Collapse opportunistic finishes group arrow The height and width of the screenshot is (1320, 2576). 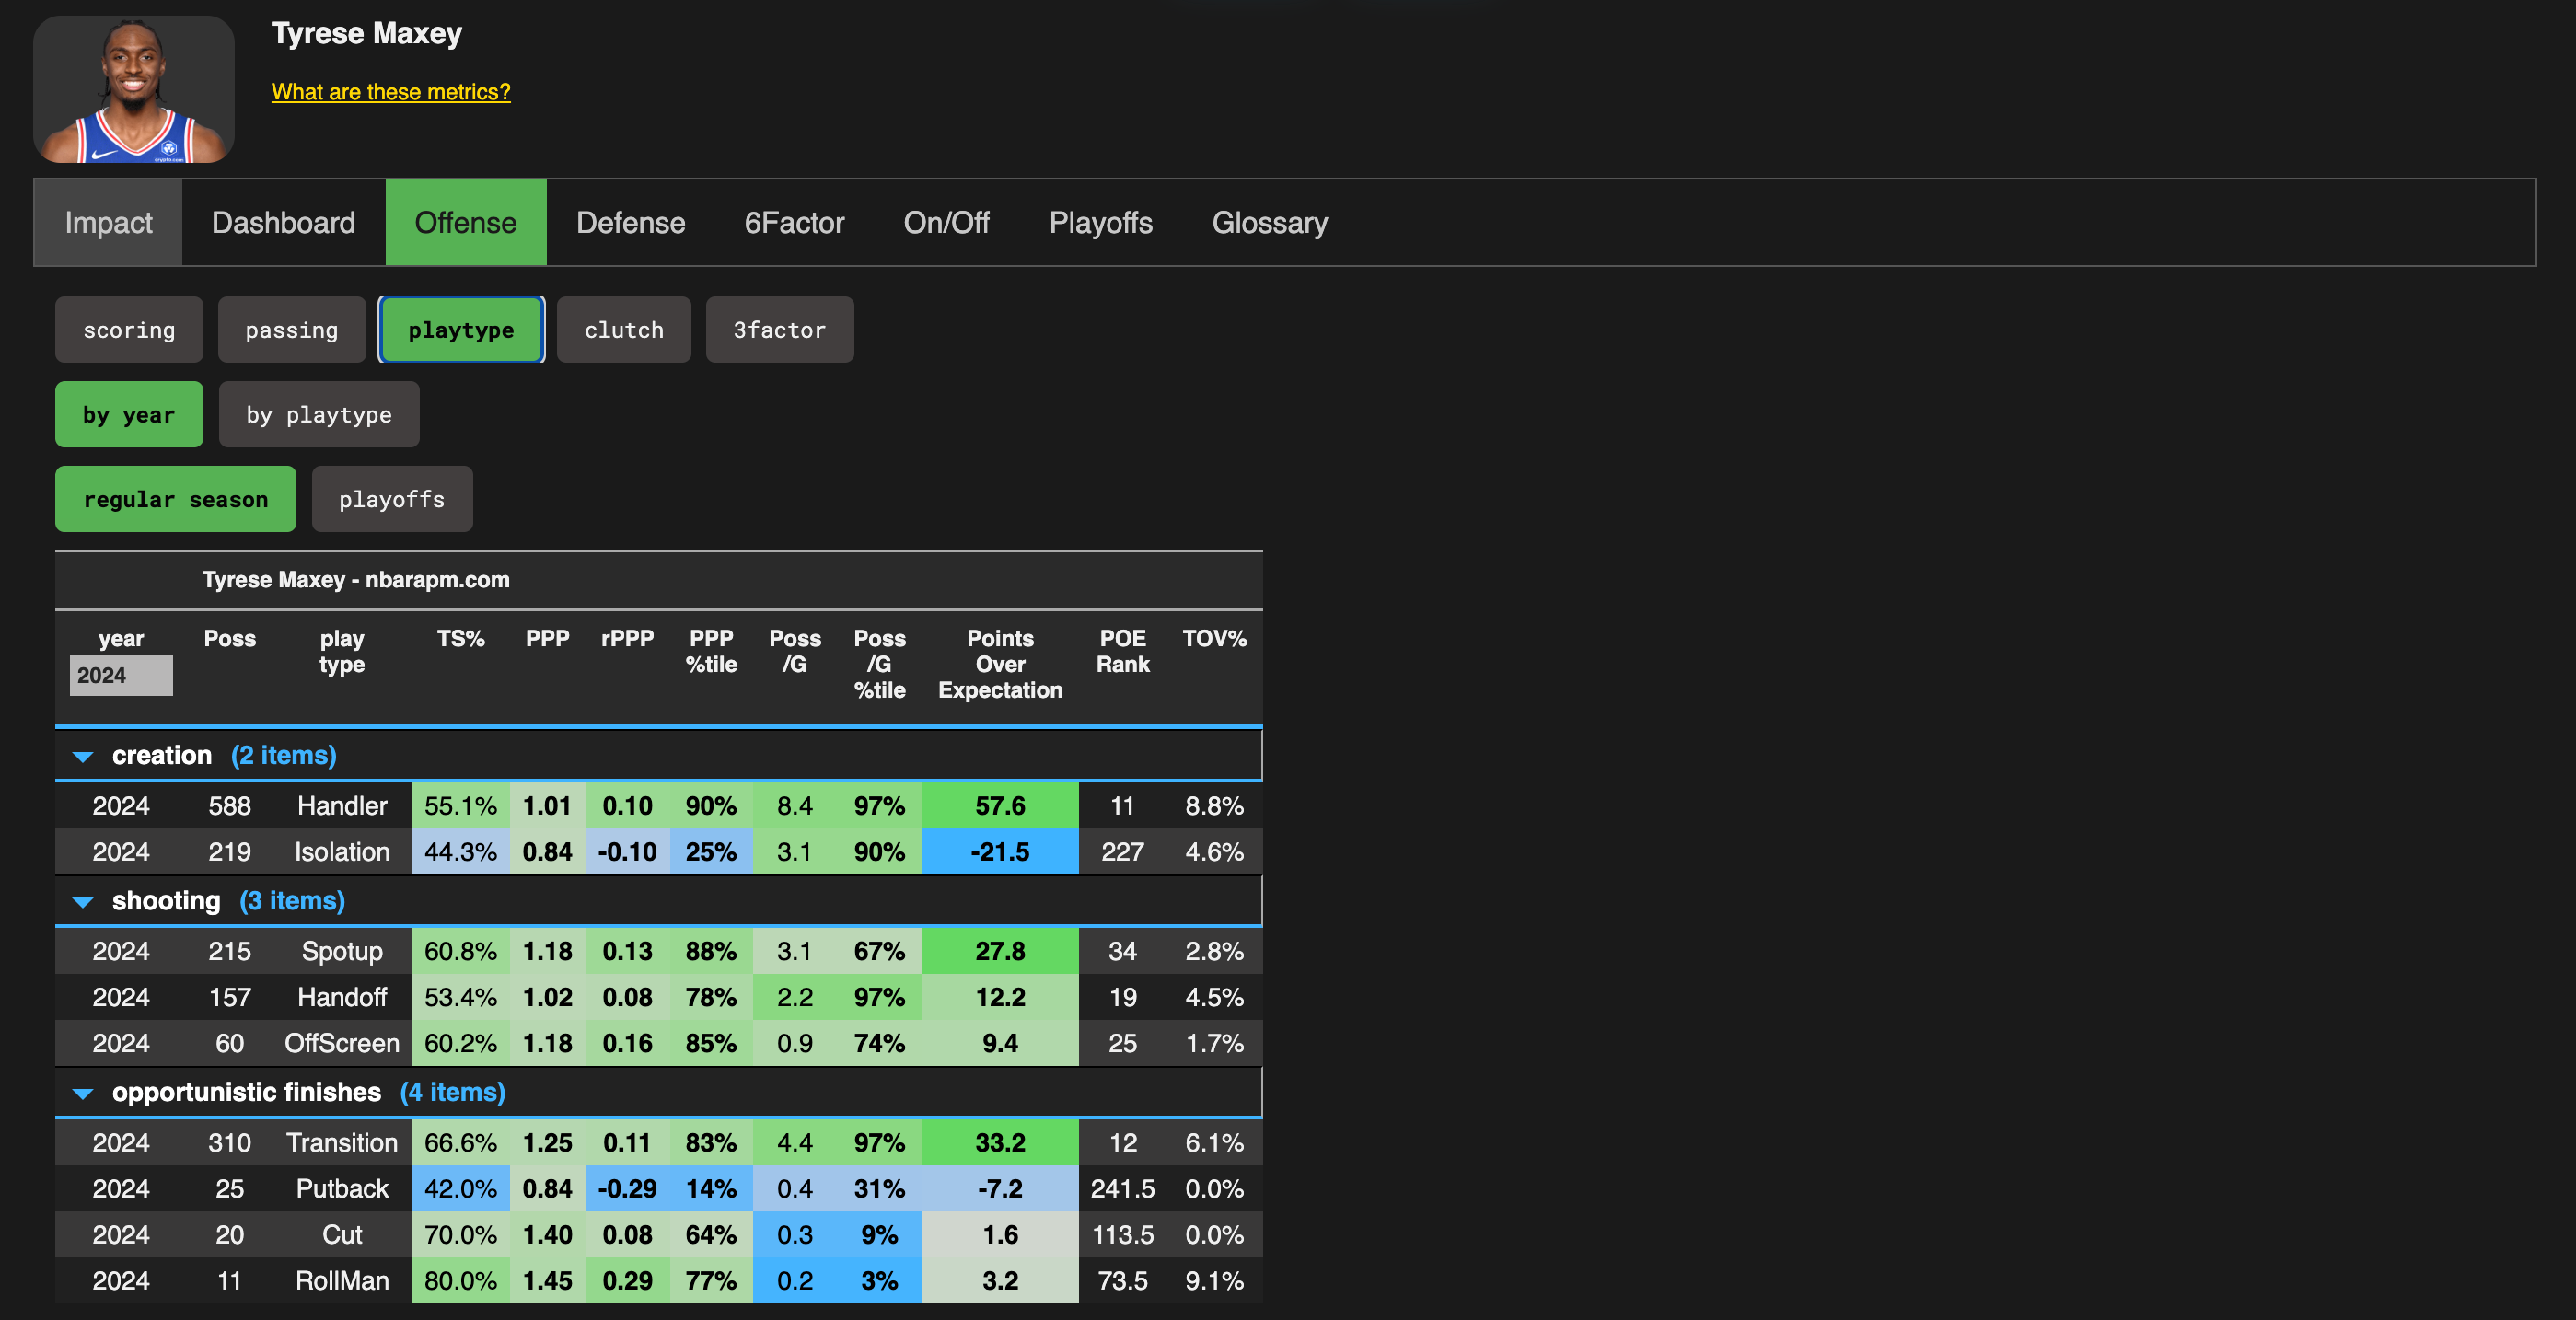coord(83,1094)
